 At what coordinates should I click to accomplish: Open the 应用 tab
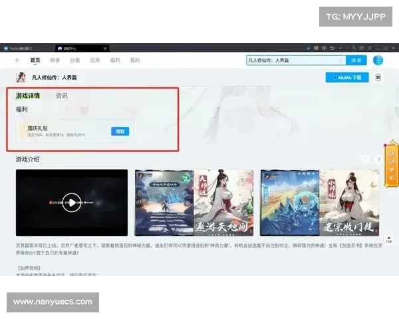95,60
